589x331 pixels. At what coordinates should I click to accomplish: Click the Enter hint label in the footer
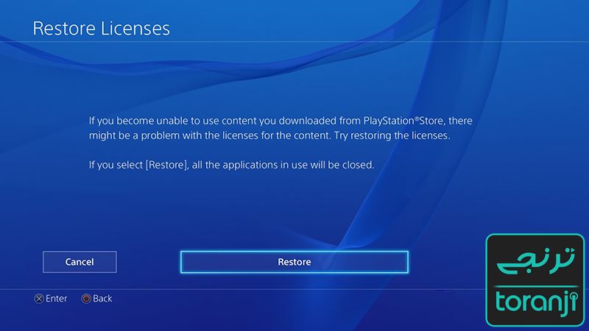pyautogui.click(x=57, y=299)
